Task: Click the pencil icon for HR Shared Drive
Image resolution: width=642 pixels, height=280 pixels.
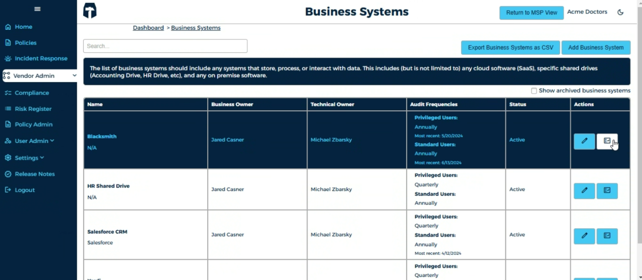Action: [584, 191]
